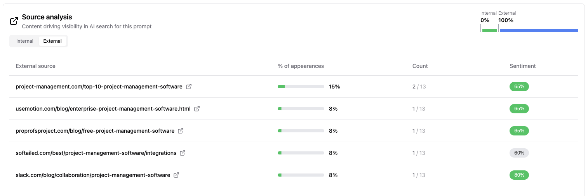Visit softailed.com integrations source link

click(96, 153)
